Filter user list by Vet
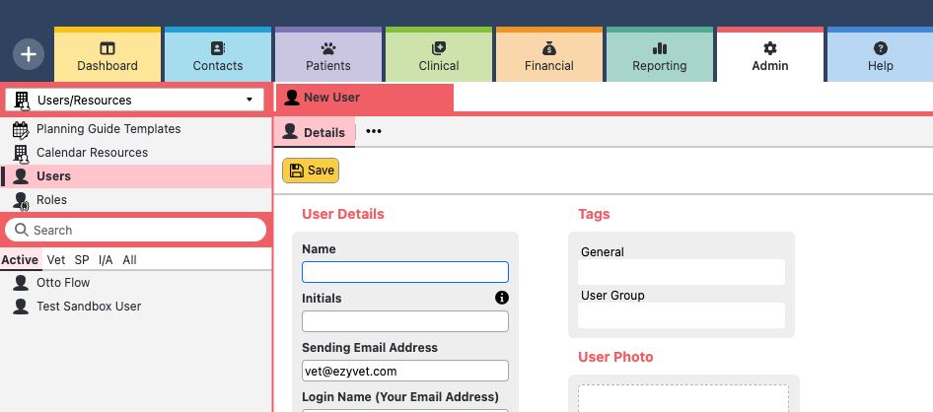 tap(56, 260)
